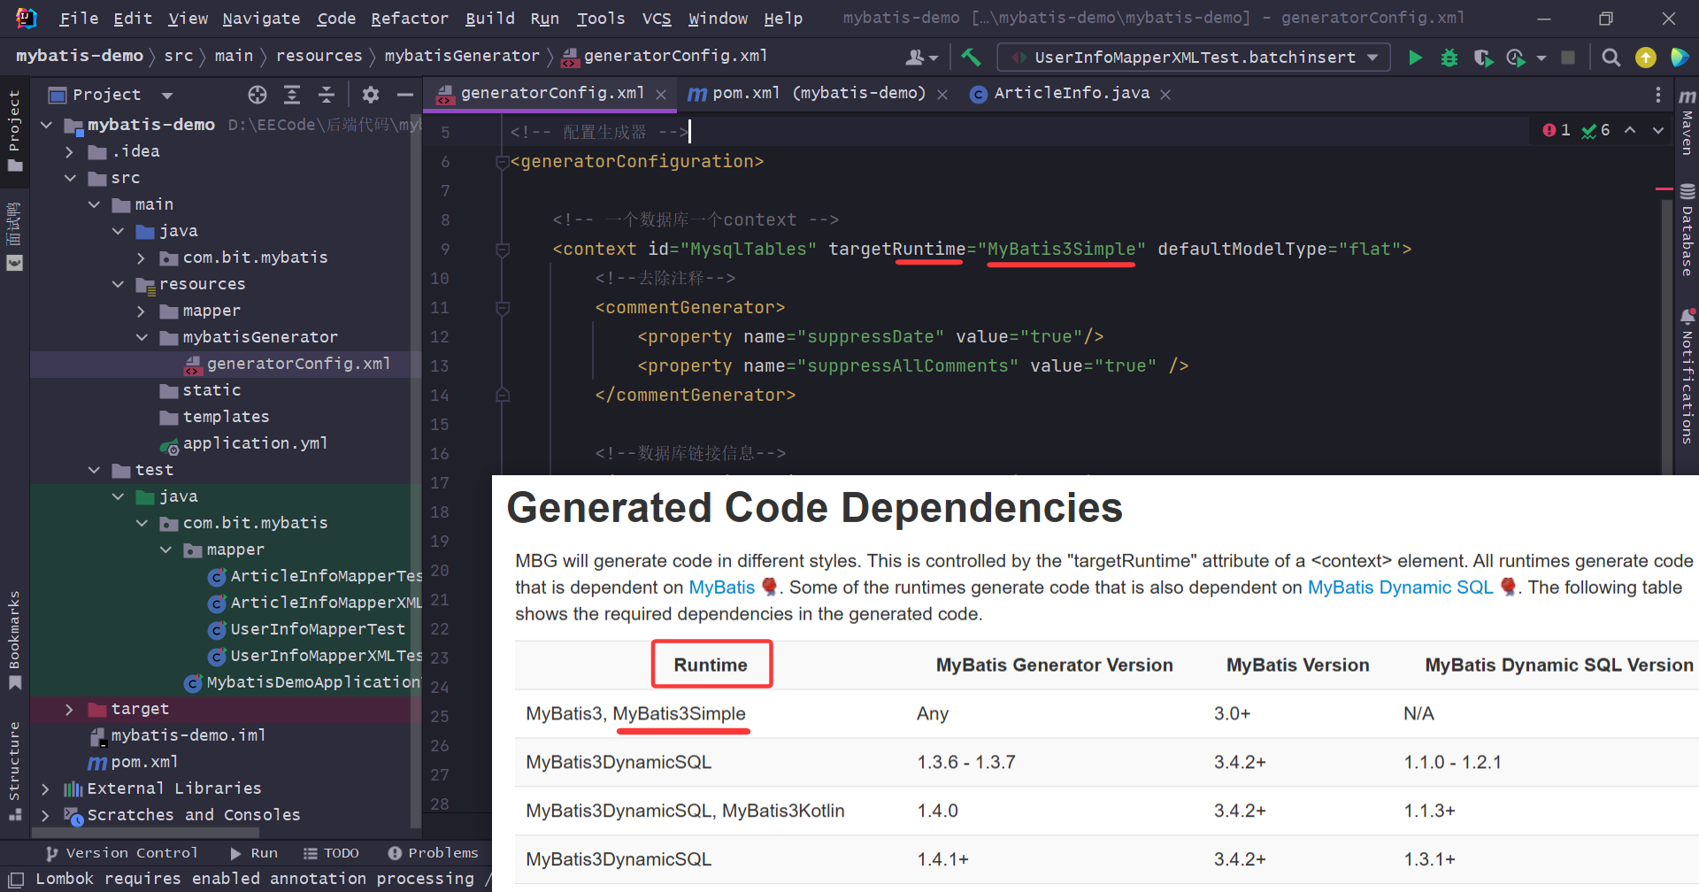Select opened file locate target icon

[258, 95]
